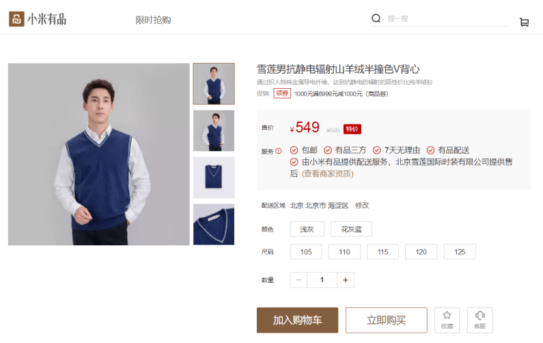
Task: Click 加入购物车 button
Action: click(298, 320)
